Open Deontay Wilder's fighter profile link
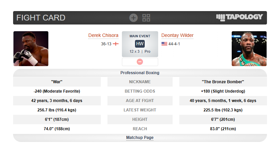 pos(177,35)
